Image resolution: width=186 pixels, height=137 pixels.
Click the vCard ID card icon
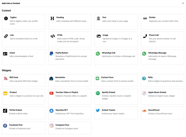point(5,54)
